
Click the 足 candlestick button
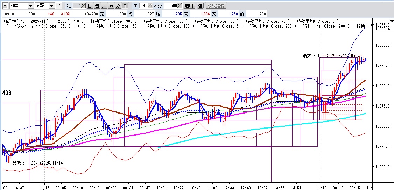(69, 6)
